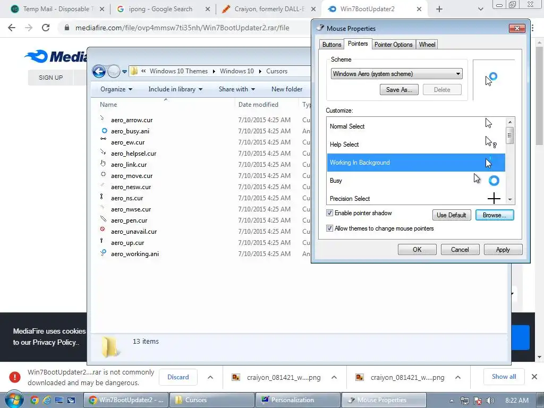
Task: Reload the MediaFire page
Action: pyautogui.click(x=46, y=28)
